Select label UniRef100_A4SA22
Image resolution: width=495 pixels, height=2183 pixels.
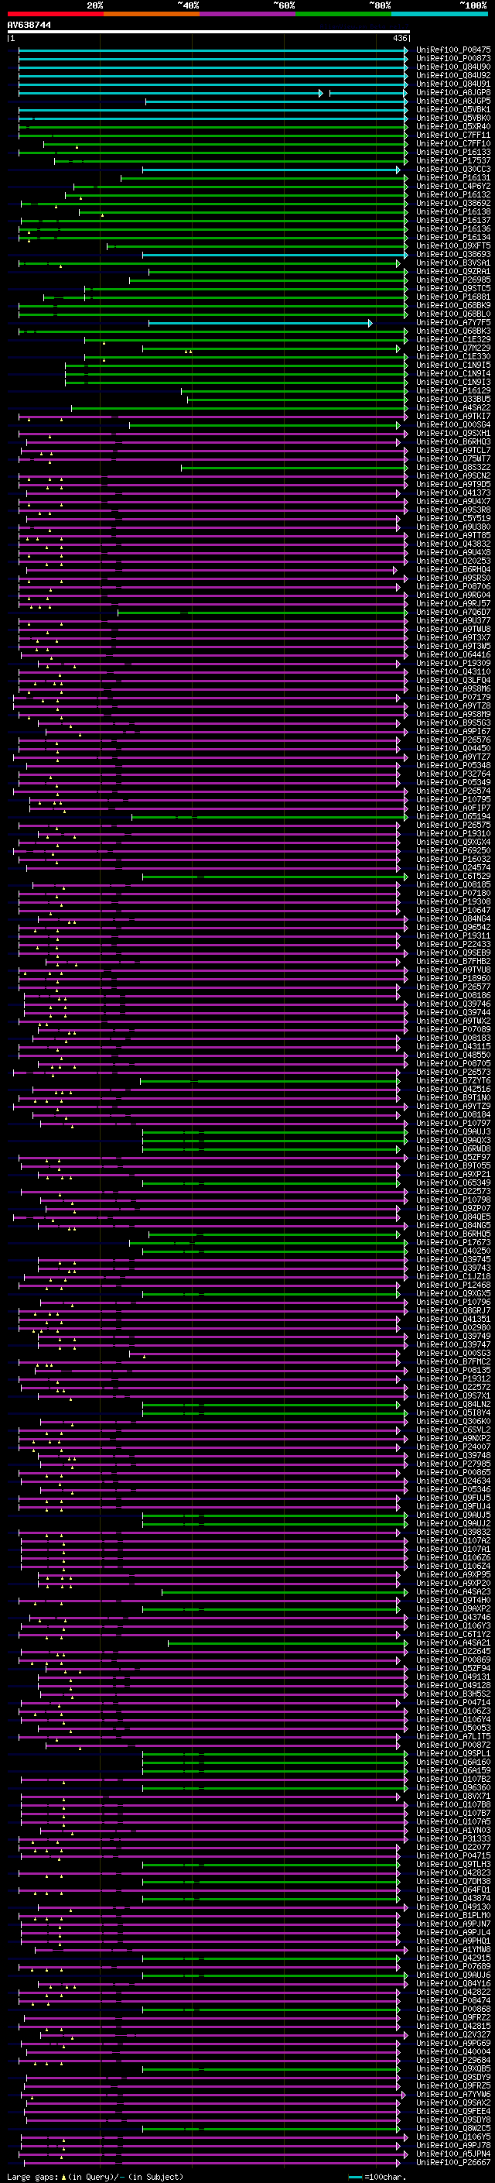click(x=453, y=407)
